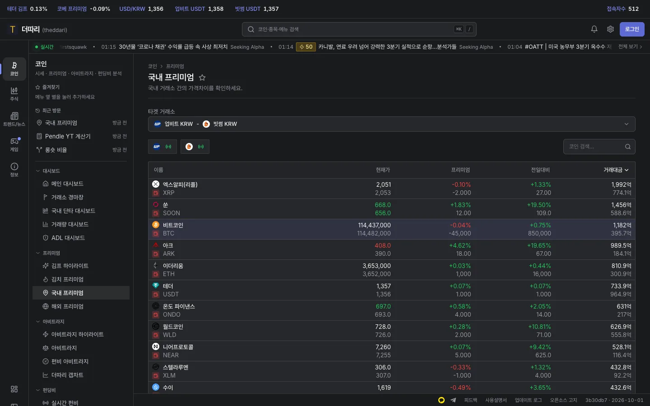This screenshot has height=406, width=650.
Task: Open the notifications bell
Action: click(594, 29)
